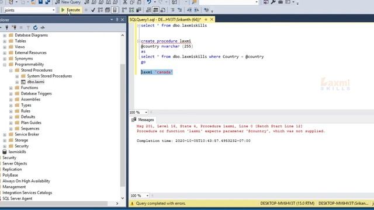The height and width of the screenshot is (210, 374).
Task: Select the SQLQuery1.sql query tab
Action: pyautogui.click(x=165, y=19)
